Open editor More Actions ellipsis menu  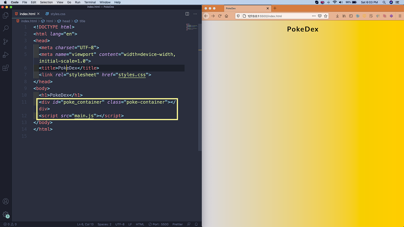[x=195, y=14]
